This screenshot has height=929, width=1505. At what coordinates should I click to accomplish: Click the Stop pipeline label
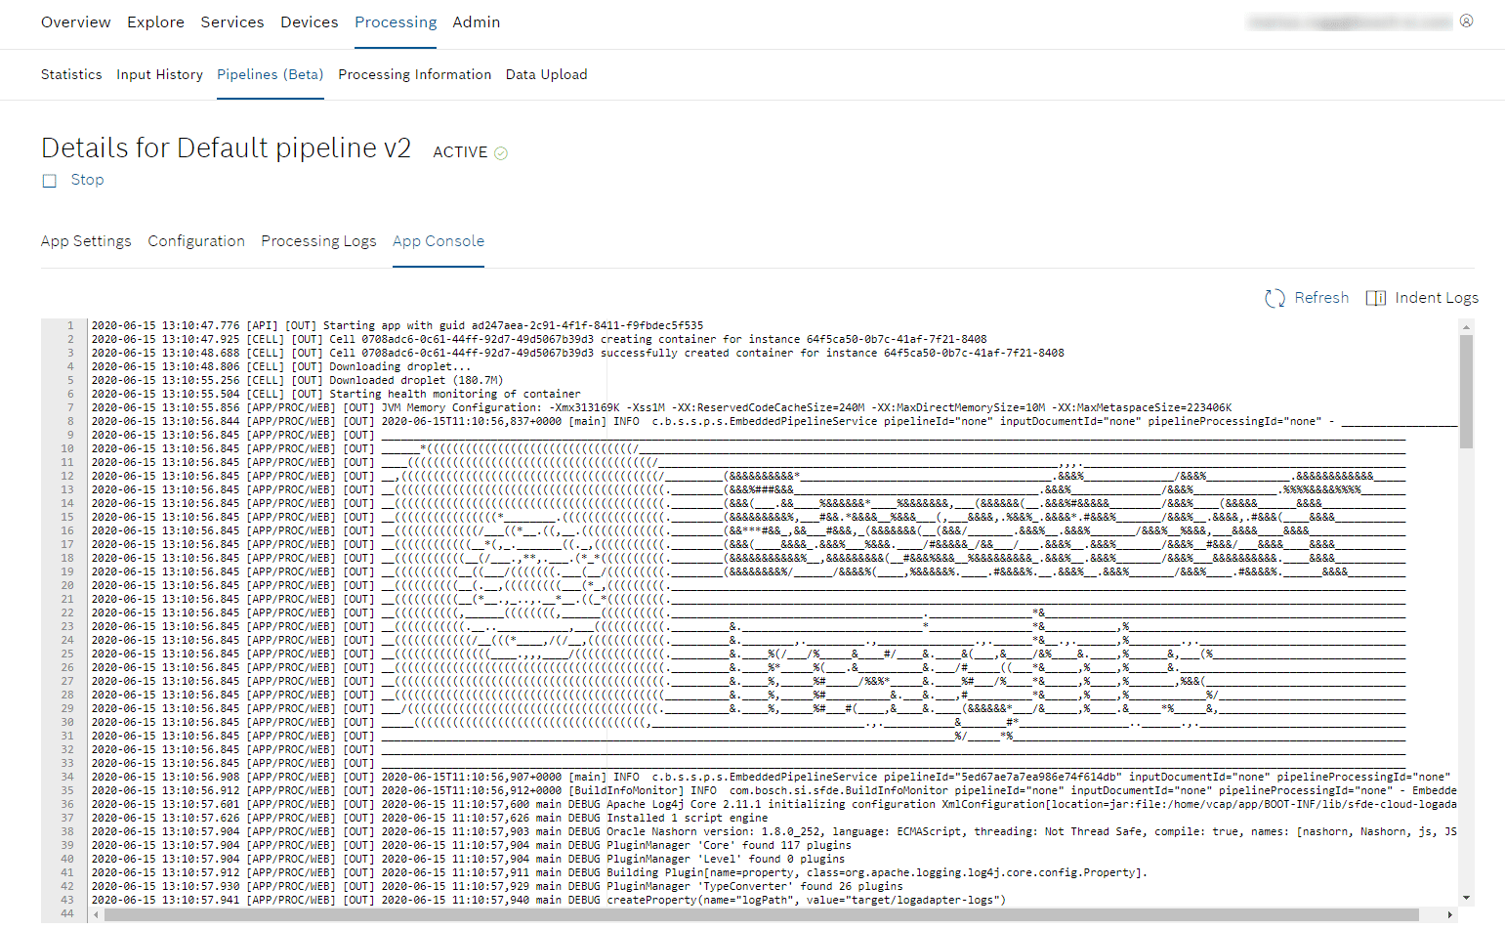coord(87,180)
